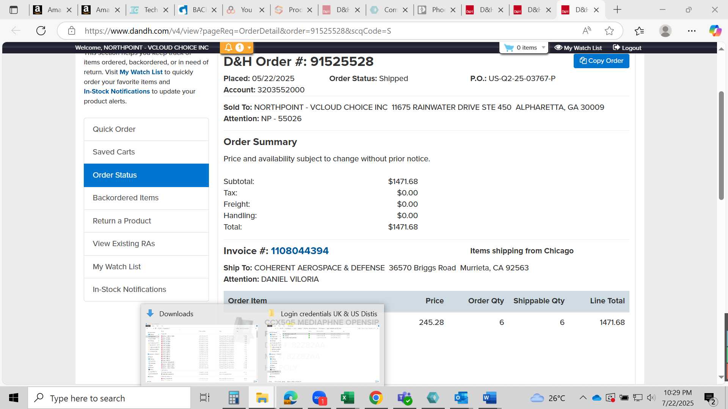The height and width of the screenshot is (409, 728).
Task: Open In-Stock Notifications sidebar item
Action: [x=146, y=289]
